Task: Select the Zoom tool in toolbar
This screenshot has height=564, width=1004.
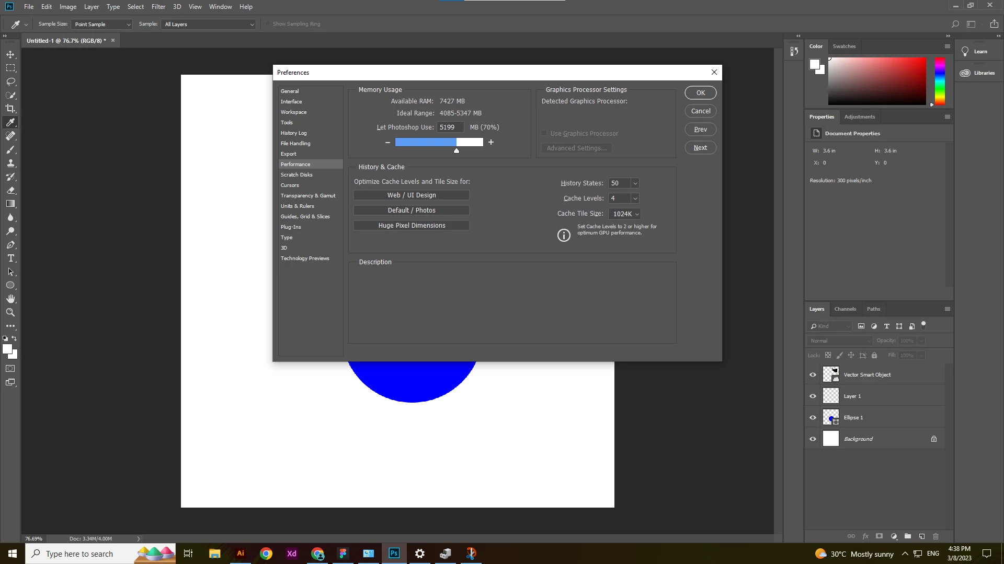Action: tap(10, 312)
